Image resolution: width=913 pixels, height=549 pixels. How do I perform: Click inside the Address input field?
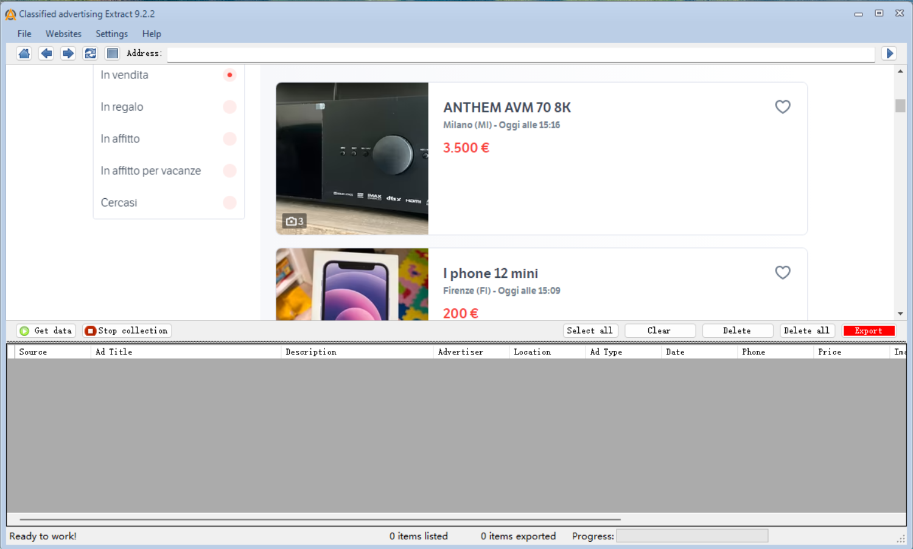(520, 54)
